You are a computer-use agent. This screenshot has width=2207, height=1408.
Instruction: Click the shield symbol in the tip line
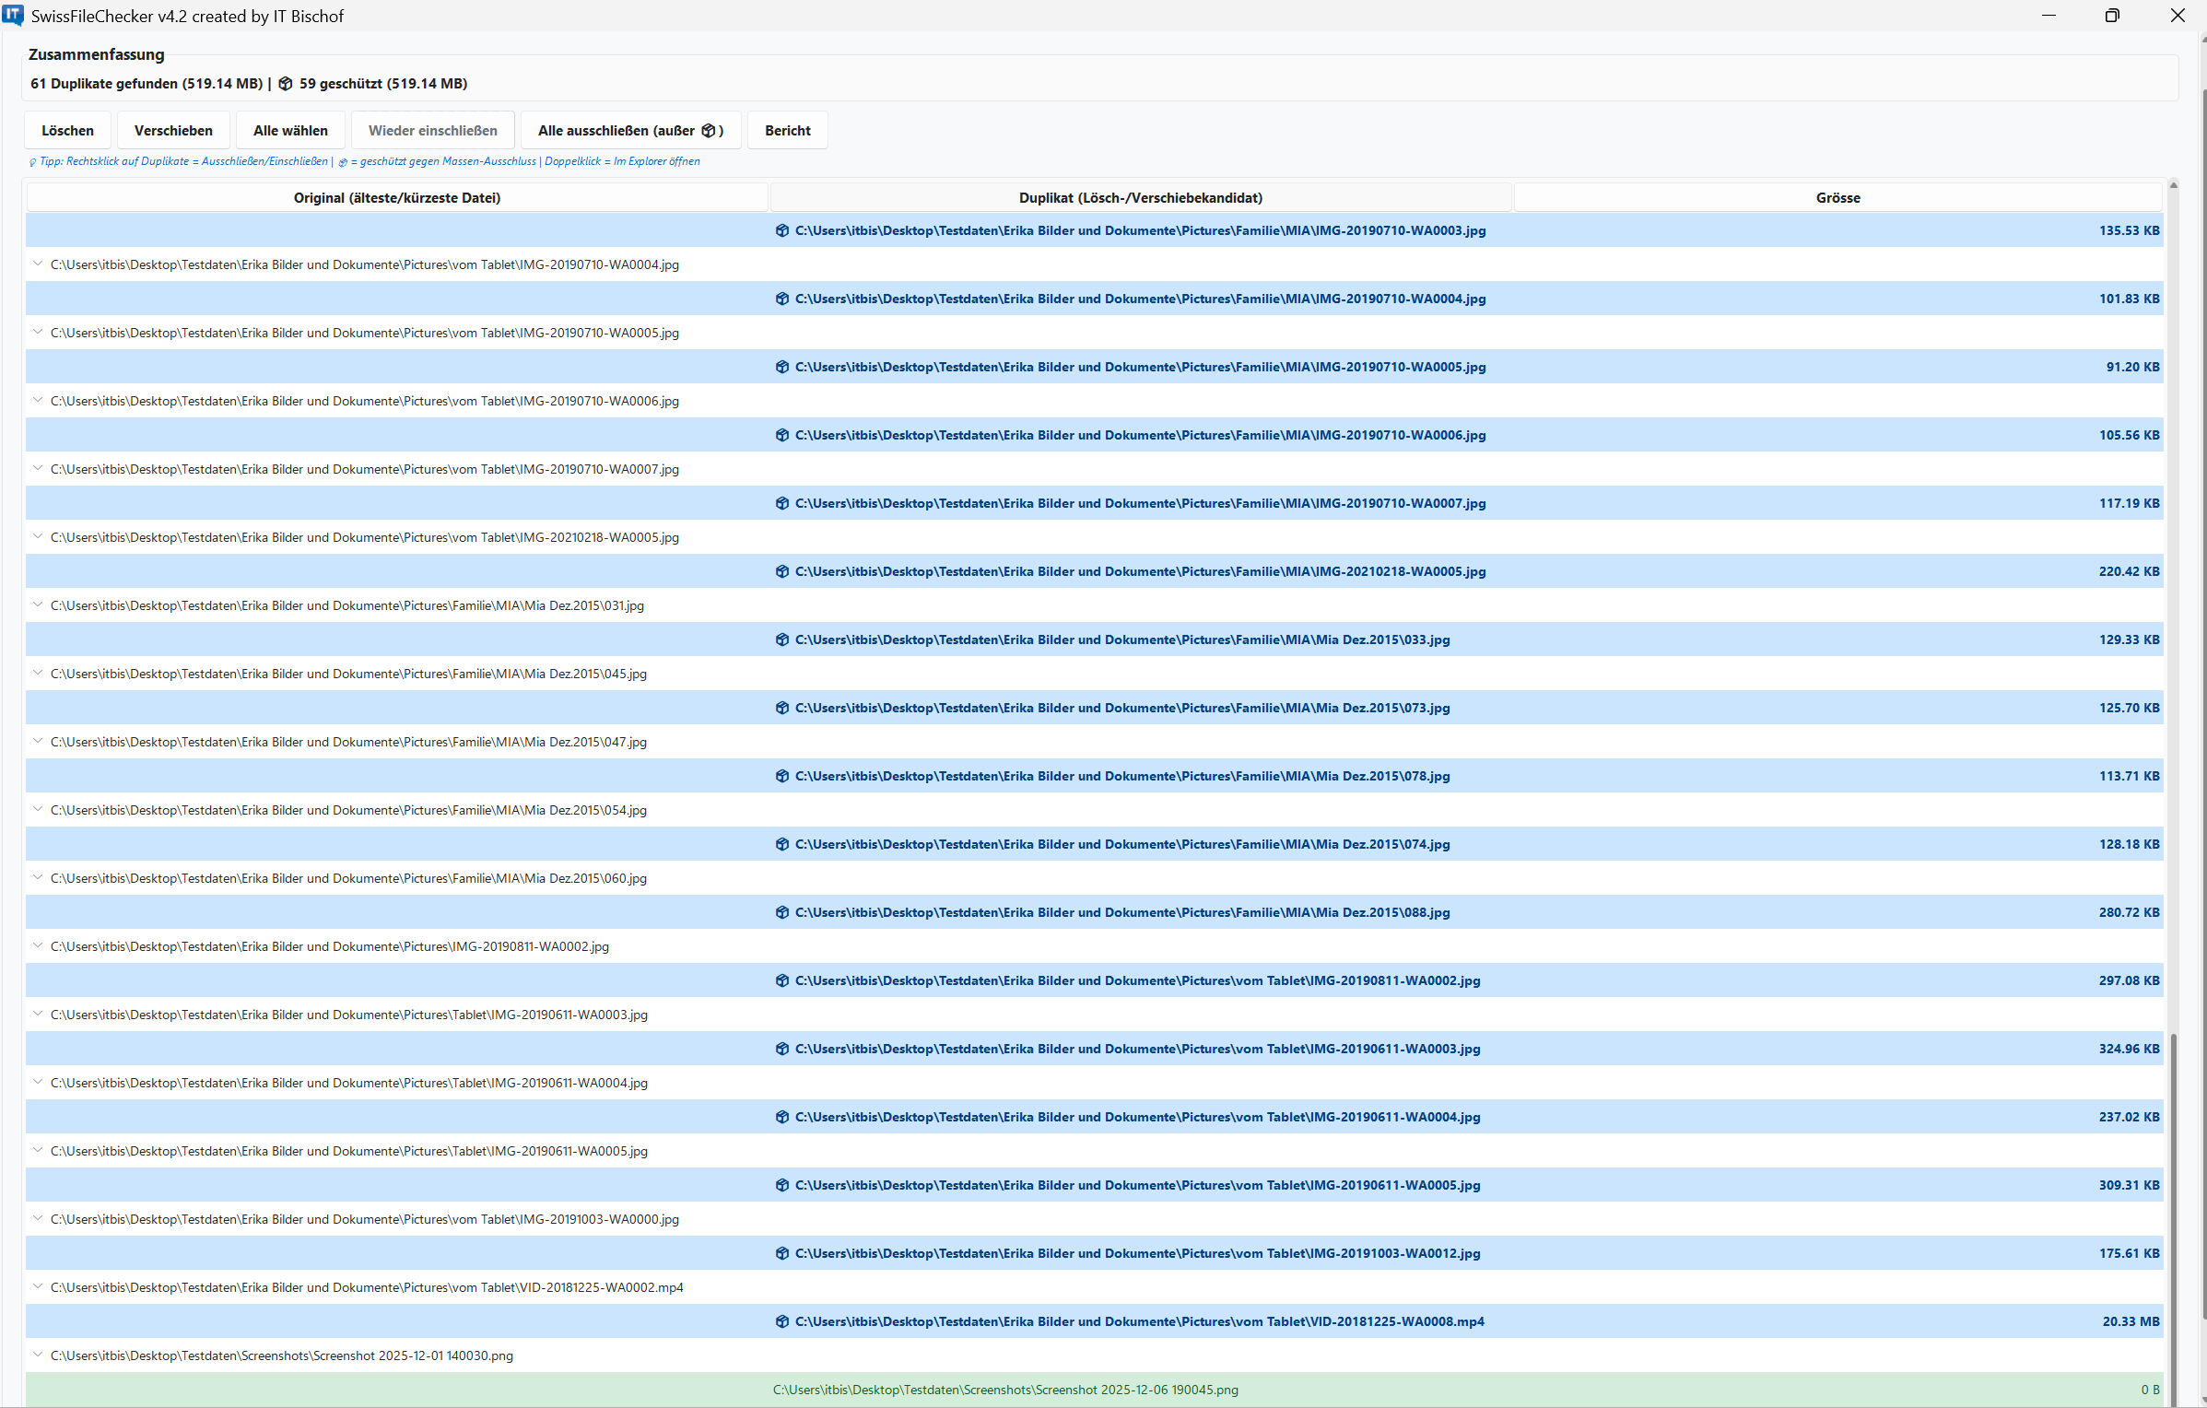tap(342, 161)
